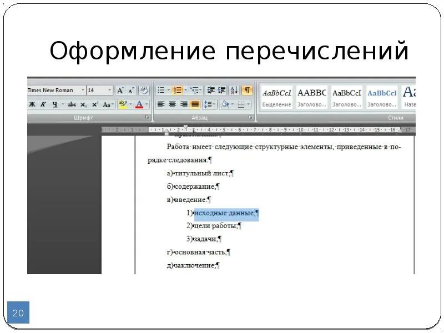The image size is (444, 333).
Task: Click the right indent ruler marker
Action: click(400, 130)
